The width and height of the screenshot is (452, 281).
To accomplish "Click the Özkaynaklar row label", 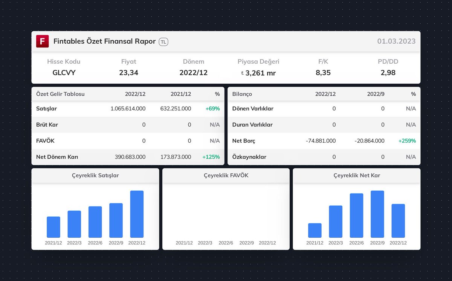I will tap(249, 157).
